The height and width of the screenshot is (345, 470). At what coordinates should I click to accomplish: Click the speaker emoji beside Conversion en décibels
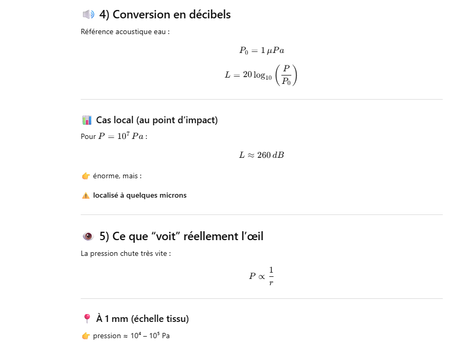(x=88, y=15)
